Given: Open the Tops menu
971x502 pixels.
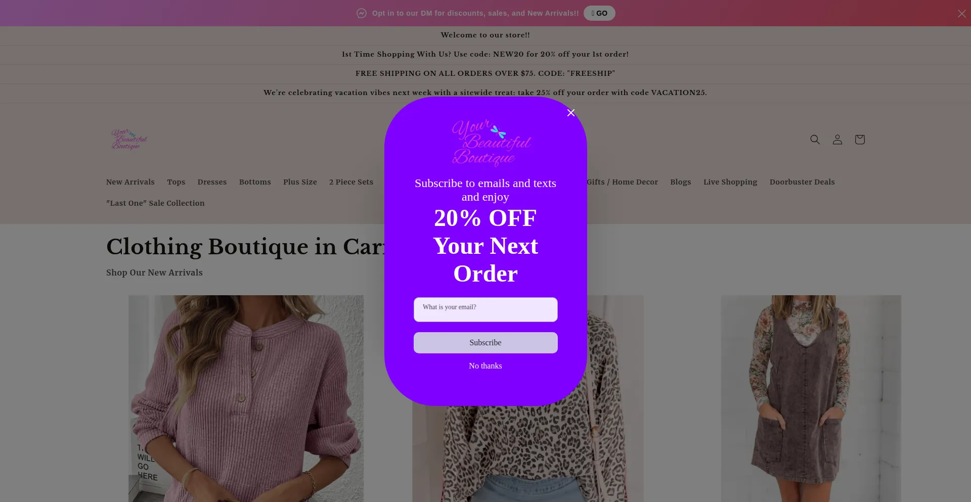Looking at the screenshot, I should click(176, 182).
